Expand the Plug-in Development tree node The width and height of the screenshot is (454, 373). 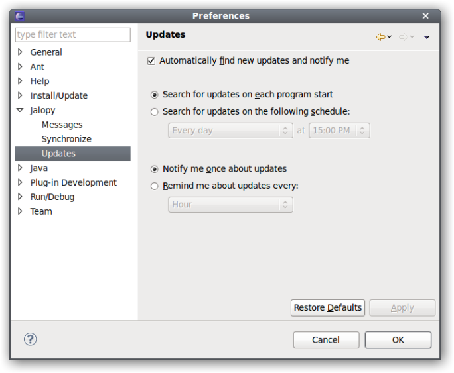click(x=20, y=182)
